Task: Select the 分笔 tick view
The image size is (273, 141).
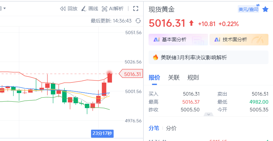Action: (x=154, y=128)
